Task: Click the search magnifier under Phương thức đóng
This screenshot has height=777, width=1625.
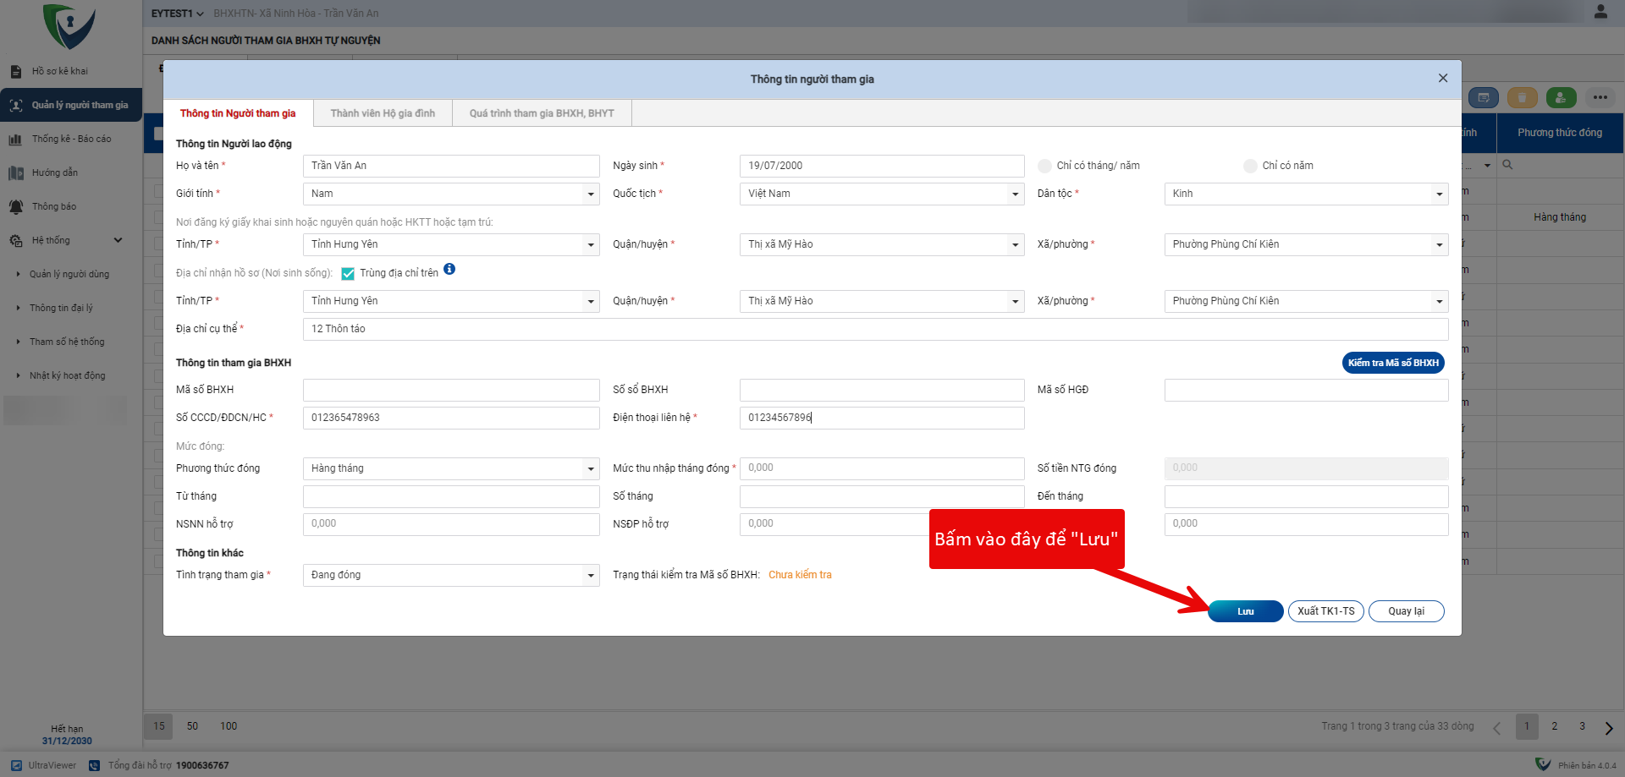Action: coord(1507,165)
